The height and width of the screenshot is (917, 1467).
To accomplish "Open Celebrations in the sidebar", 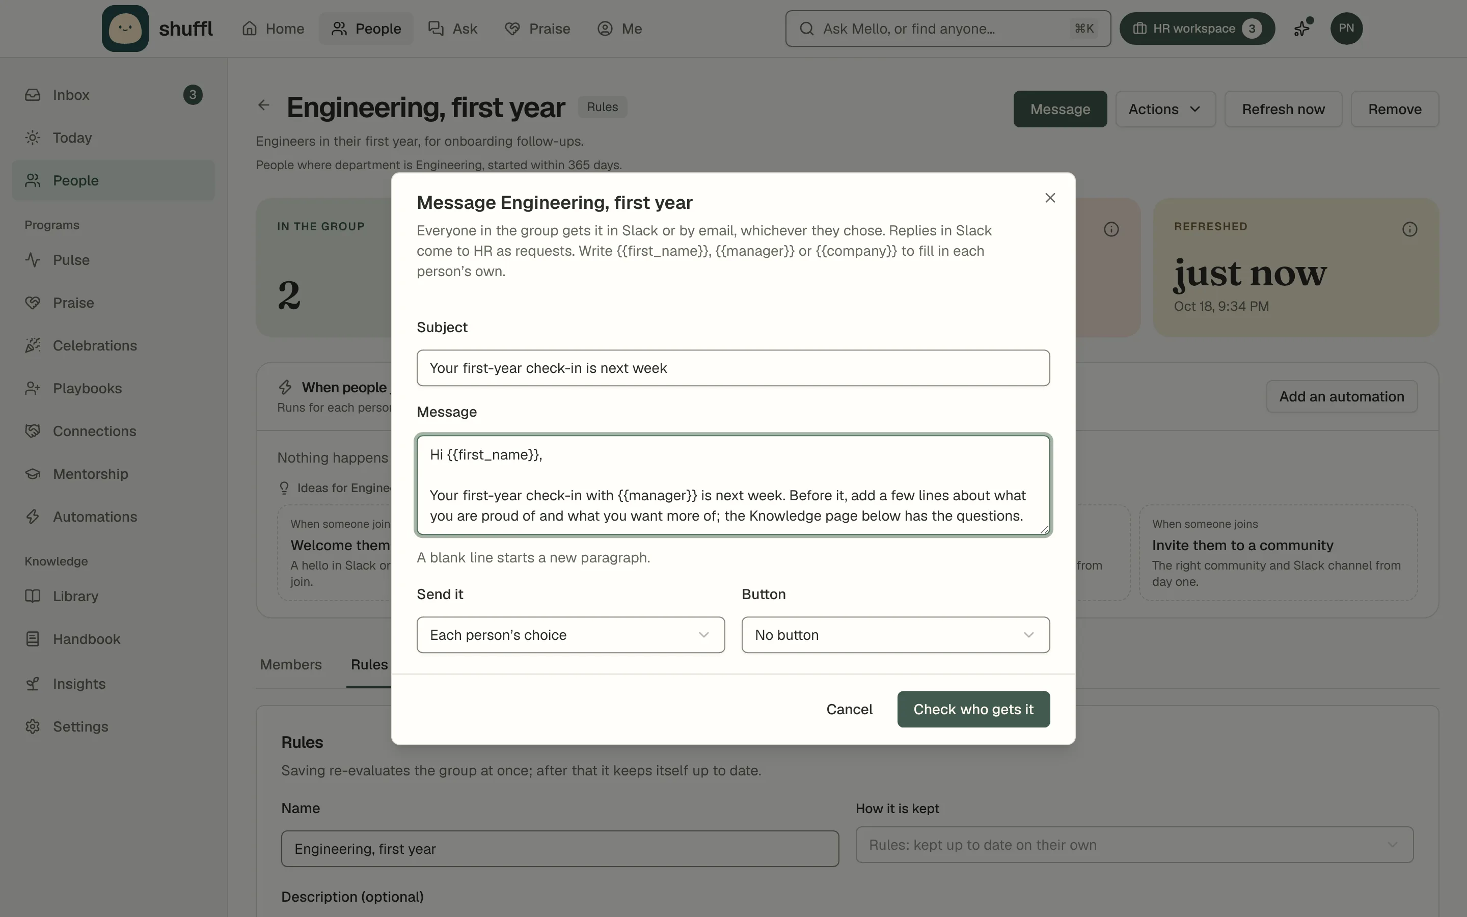I will tap(114, 345).
